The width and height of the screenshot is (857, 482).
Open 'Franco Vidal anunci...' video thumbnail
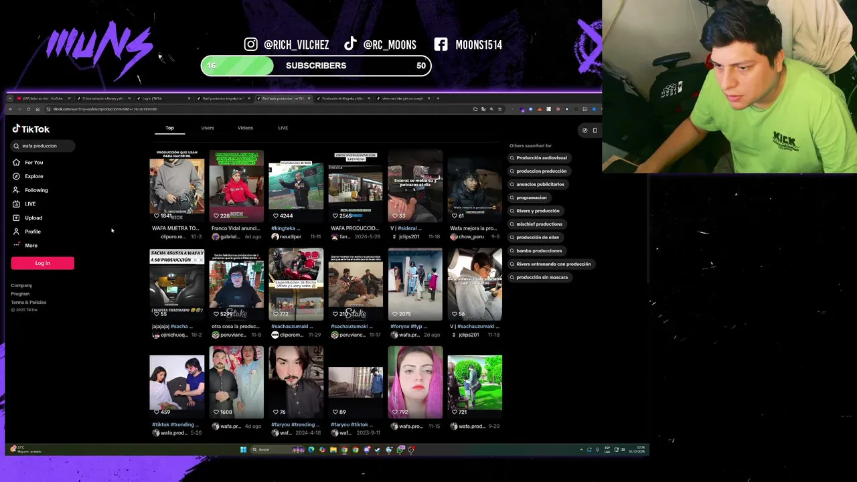coord(236,185)
